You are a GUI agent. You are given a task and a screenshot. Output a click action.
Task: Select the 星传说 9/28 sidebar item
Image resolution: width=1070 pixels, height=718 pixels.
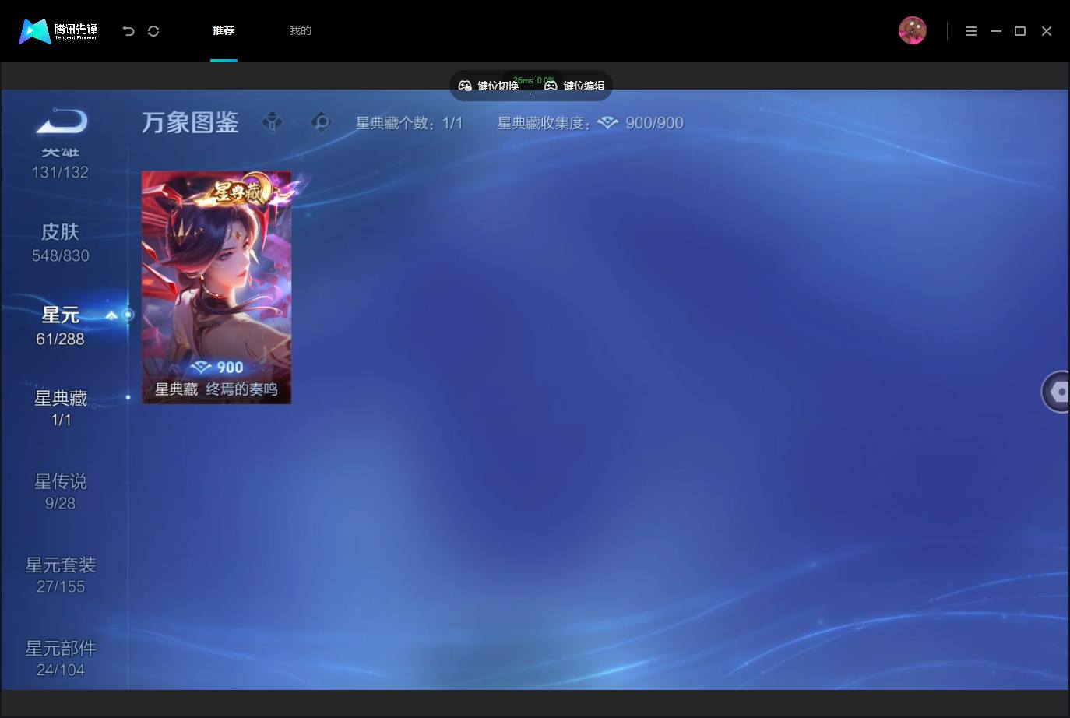coord(61,492)
